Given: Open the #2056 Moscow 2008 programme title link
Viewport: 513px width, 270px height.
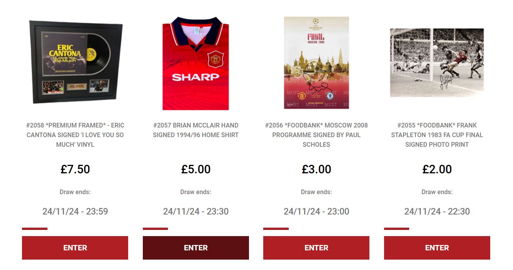Looking at the screenshot, I should (x=317, y=135).
